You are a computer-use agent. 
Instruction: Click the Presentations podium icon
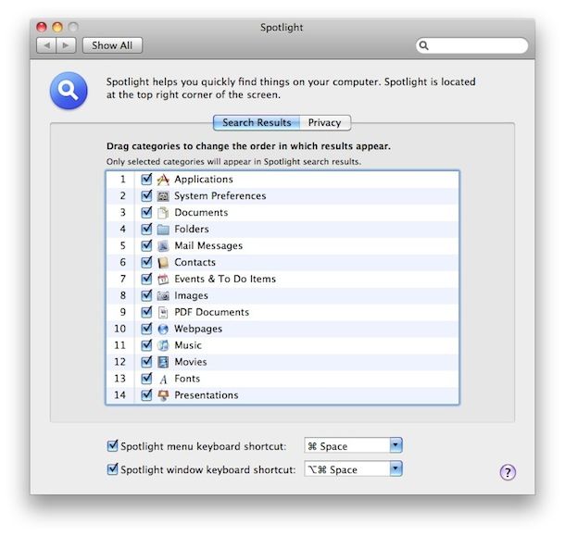click(163, 395)
